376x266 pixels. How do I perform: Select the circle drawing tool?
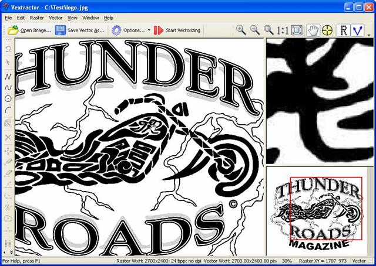(8, 98)
